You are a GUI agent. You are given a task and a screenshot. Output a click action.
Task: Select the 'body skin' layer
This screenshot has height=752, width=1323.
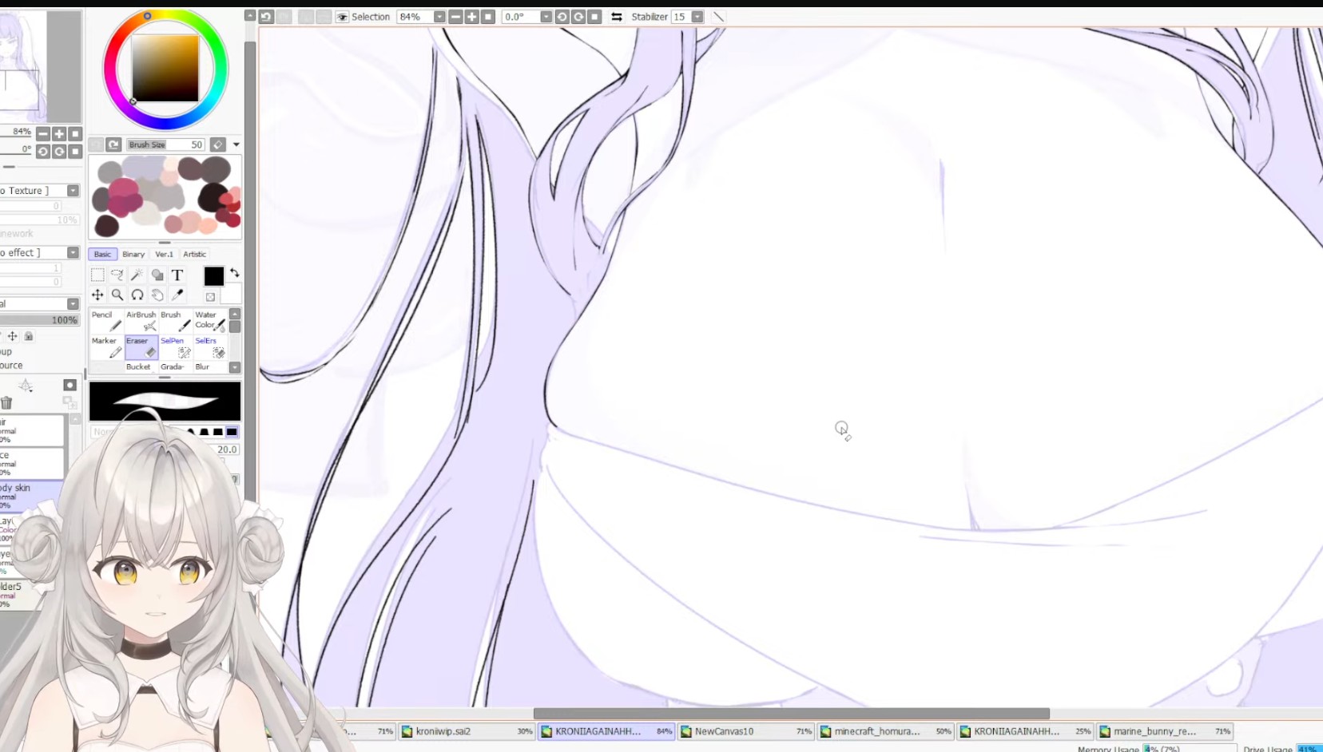click(x=32, y=495)
